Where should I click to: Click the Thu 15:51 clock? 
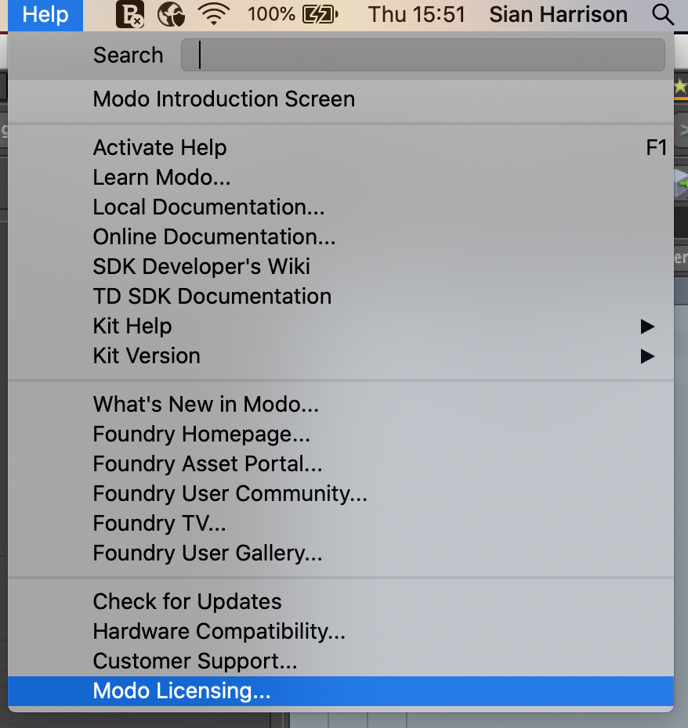tap(417, 14)
